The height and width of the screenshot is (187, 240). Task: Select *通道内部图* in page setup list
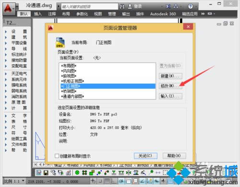[x=108, y=96]
